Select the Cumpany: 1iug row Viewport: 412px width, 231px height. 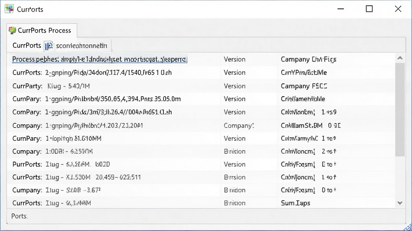click(201, 190)
